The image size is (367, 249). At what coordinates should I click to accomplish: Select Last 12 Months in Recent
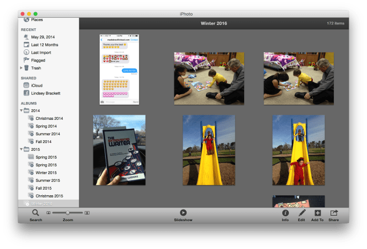tap(45, 44)
